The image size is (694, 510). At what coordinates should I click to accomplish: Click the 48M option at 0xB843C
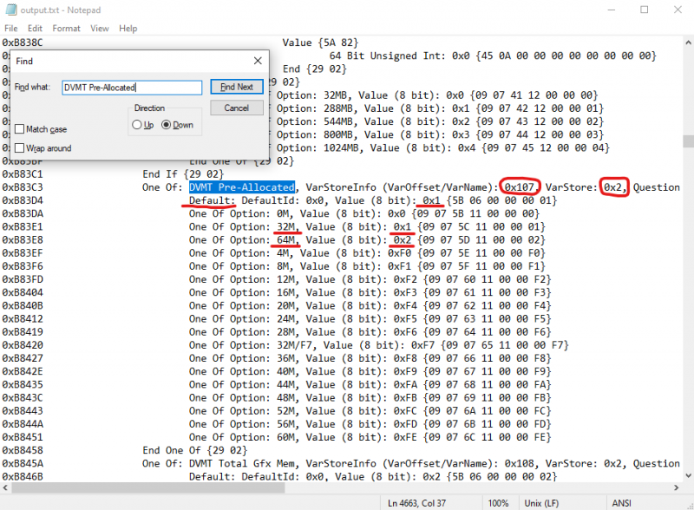(286, 397)
